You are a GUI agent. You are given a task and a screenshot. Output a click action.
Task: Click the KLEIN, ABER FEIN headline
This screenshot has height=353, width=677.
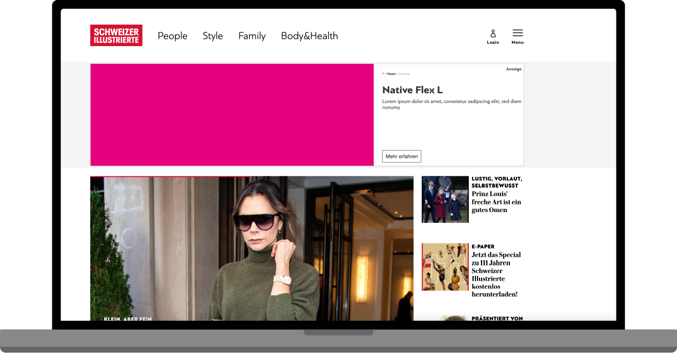click(x=127, y=319)
